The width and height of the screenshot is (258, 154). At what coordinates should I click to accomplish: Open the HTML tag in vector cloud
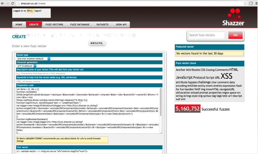[x=234, y=69]
